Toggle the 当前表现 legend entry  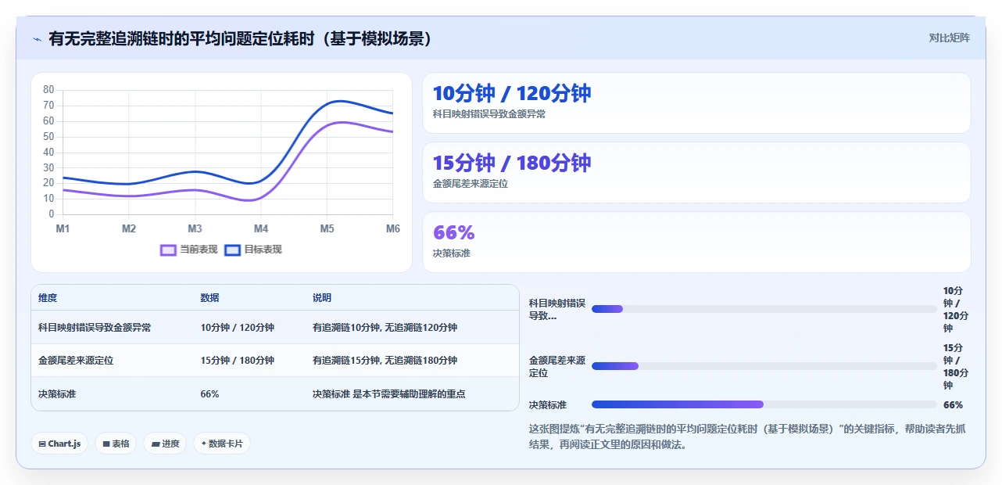pyautogui.click(x=188, y=250)
